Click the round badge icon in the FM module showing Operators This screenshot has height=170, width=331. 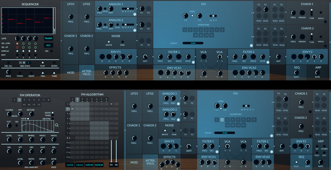point(251,45)
